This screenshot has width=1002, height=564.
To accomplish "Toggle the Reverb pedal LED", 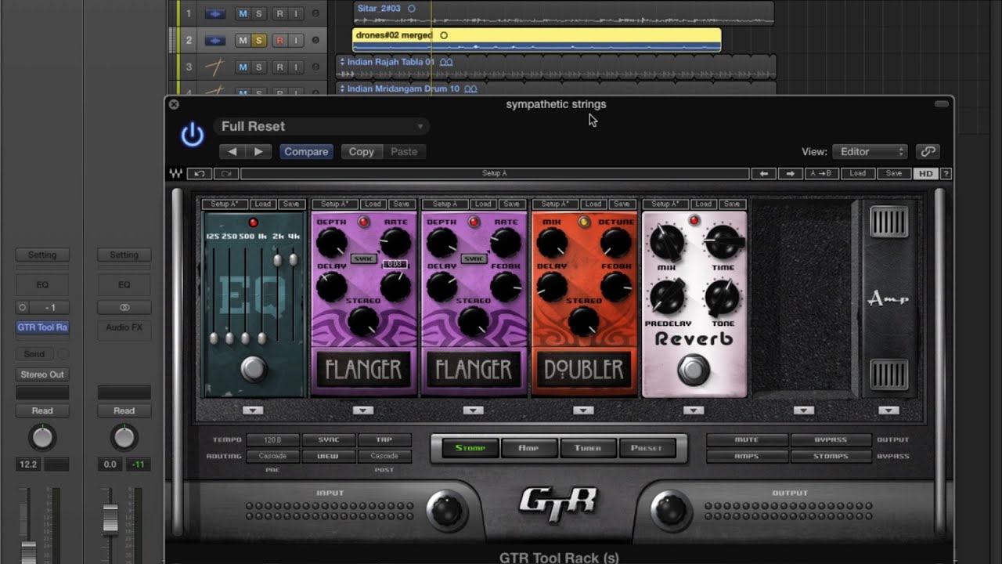I will 694,220.
